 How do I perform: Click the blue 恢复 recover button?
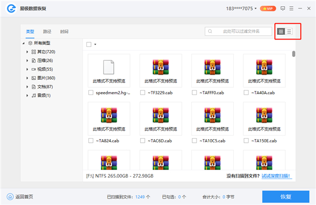(x=286, y=197)
